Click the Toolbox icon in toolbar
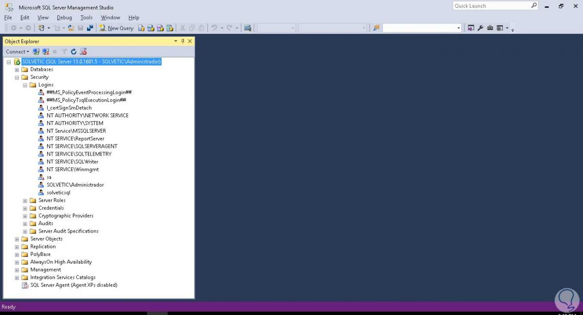The width and height of the screenshot is (583, 315). [x=490, y=28]
